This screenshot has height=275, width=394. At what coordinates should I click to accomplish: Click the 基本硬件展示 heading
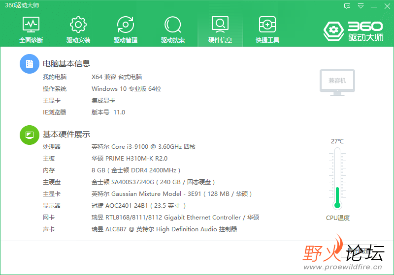[x=66, y=135]
